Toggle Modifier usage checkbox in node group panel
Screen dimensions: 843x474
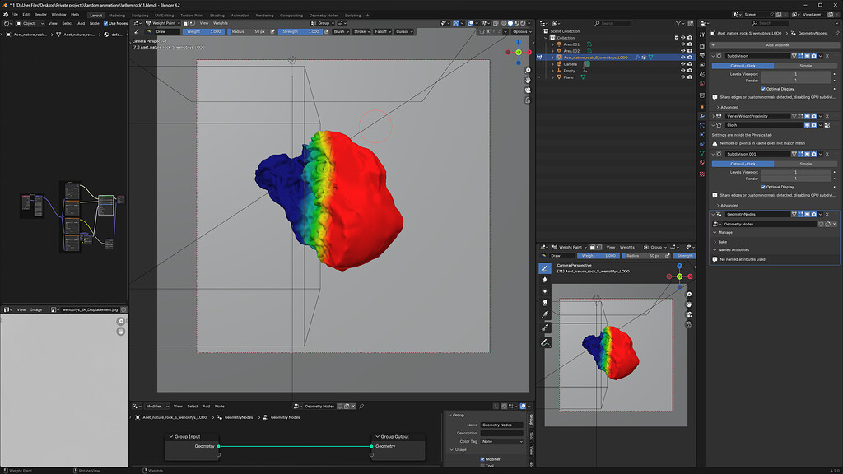click(482, 459)
